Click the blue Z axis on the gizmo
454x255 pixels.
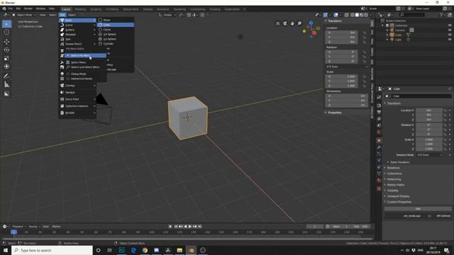point(311,23)
